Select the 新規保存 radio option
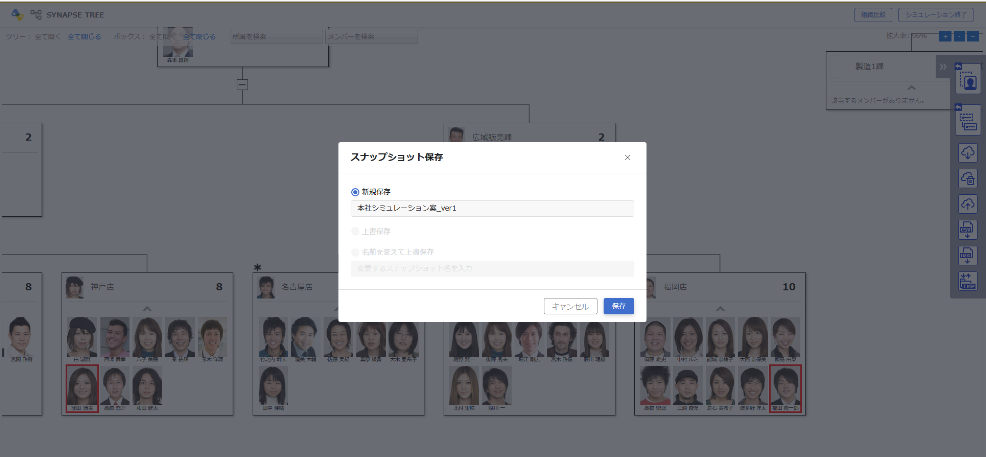Screen dimensions: 986x457 point(355,192)
